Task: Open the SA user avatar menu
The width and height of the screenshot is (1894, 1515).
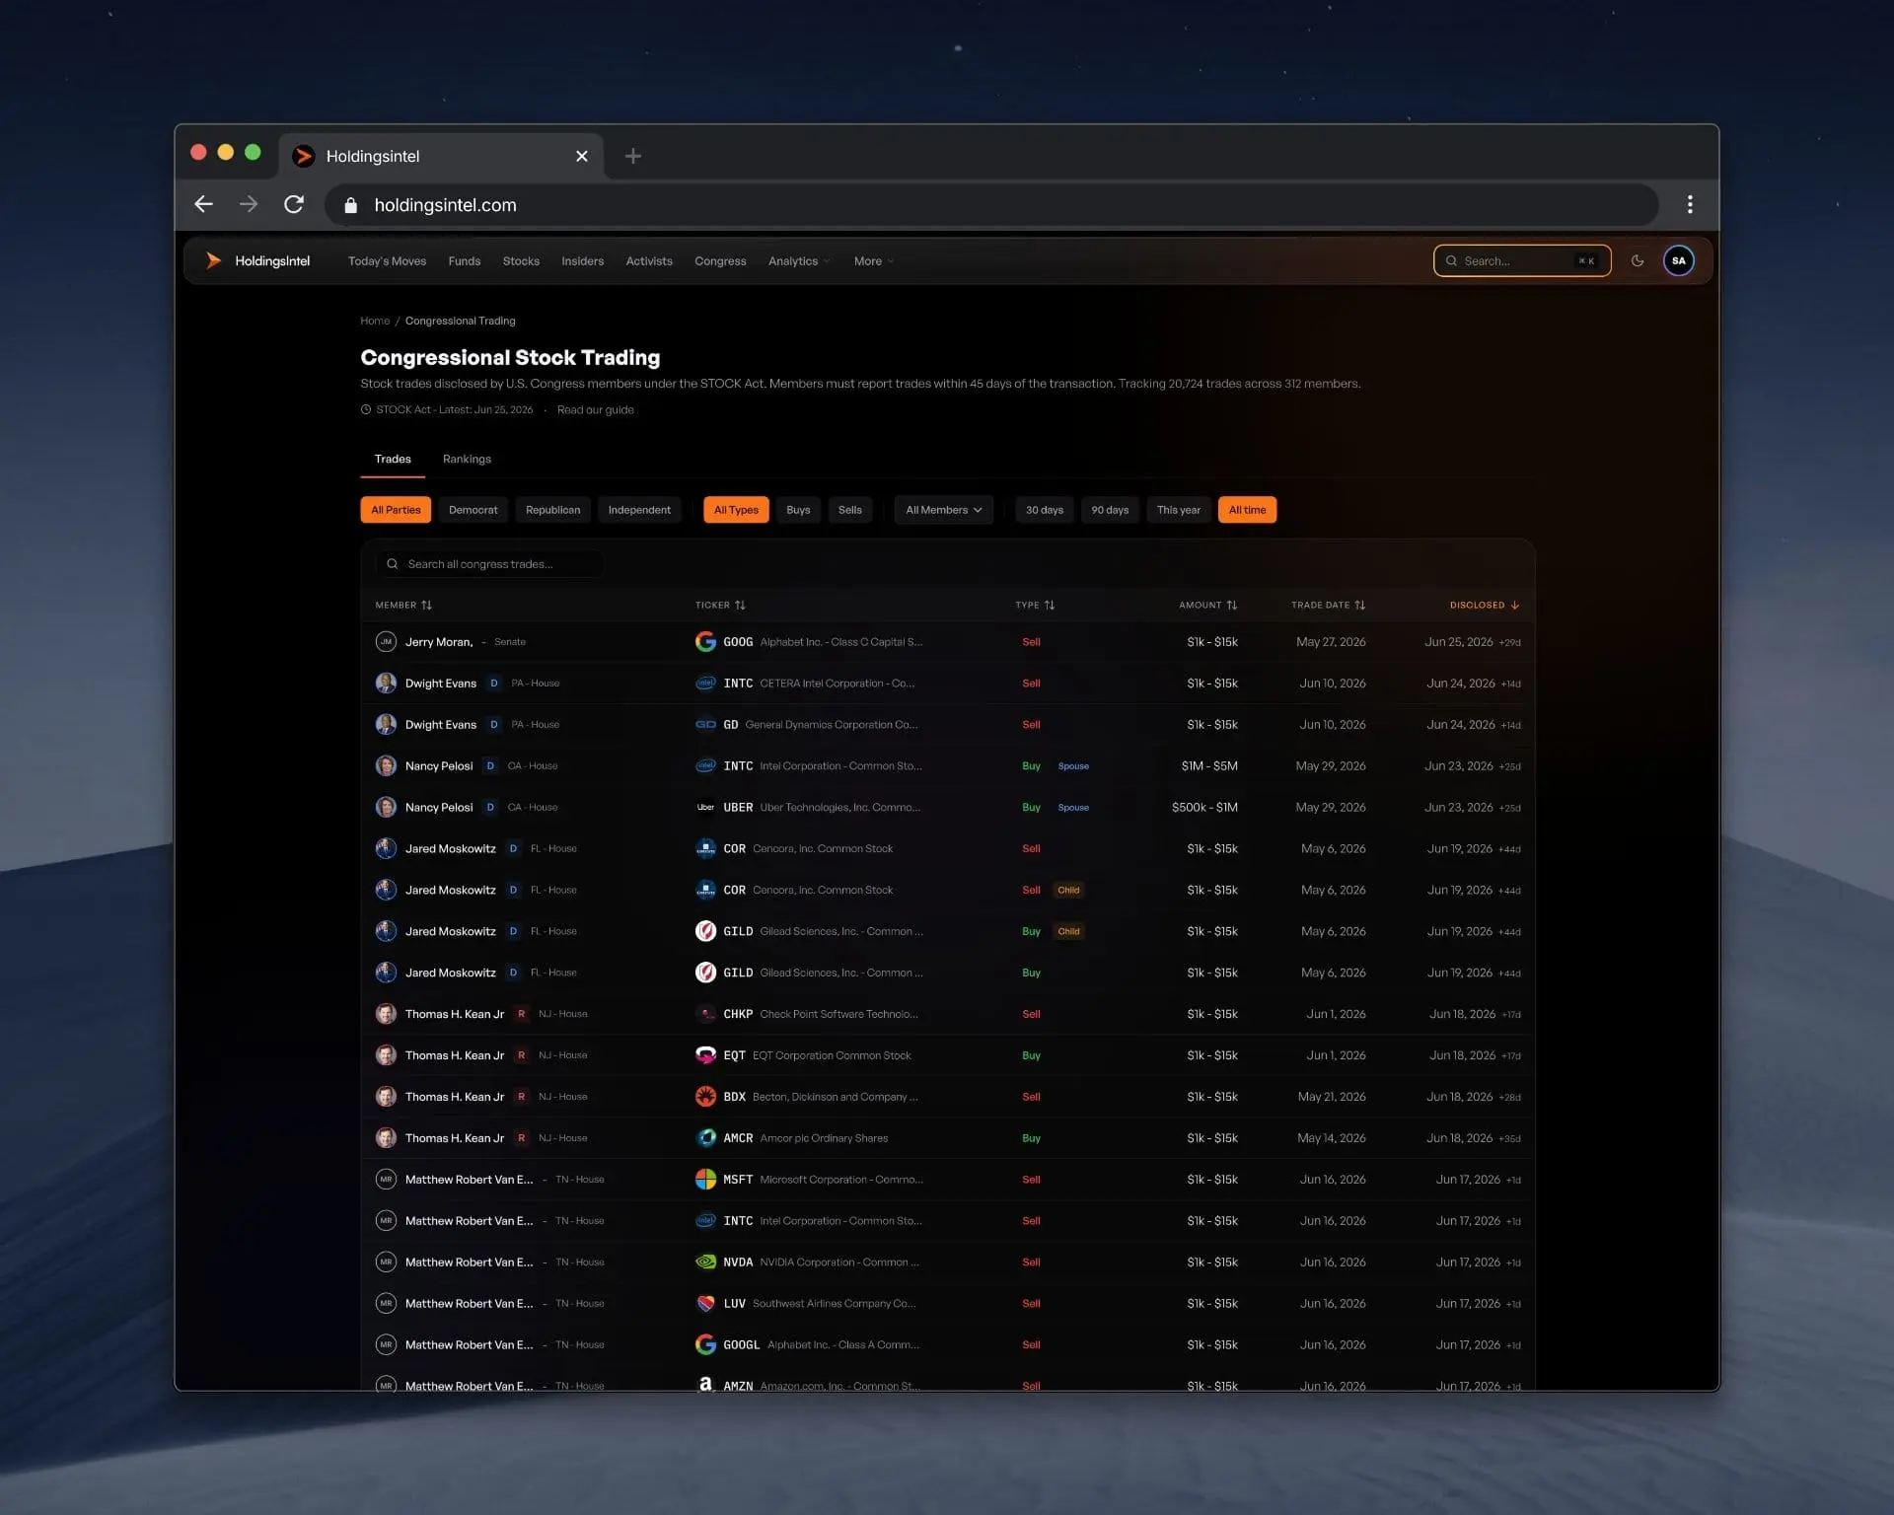Action: (x=1679, y=260)
